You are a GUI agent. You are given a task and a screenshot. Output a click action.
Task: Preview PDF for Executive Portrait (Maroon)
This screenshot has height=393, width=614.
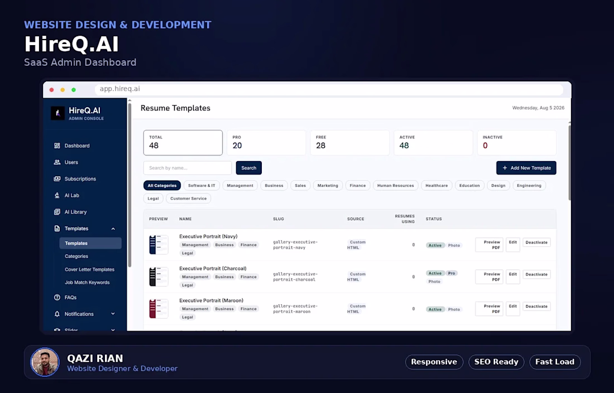[x=489, y=309]
